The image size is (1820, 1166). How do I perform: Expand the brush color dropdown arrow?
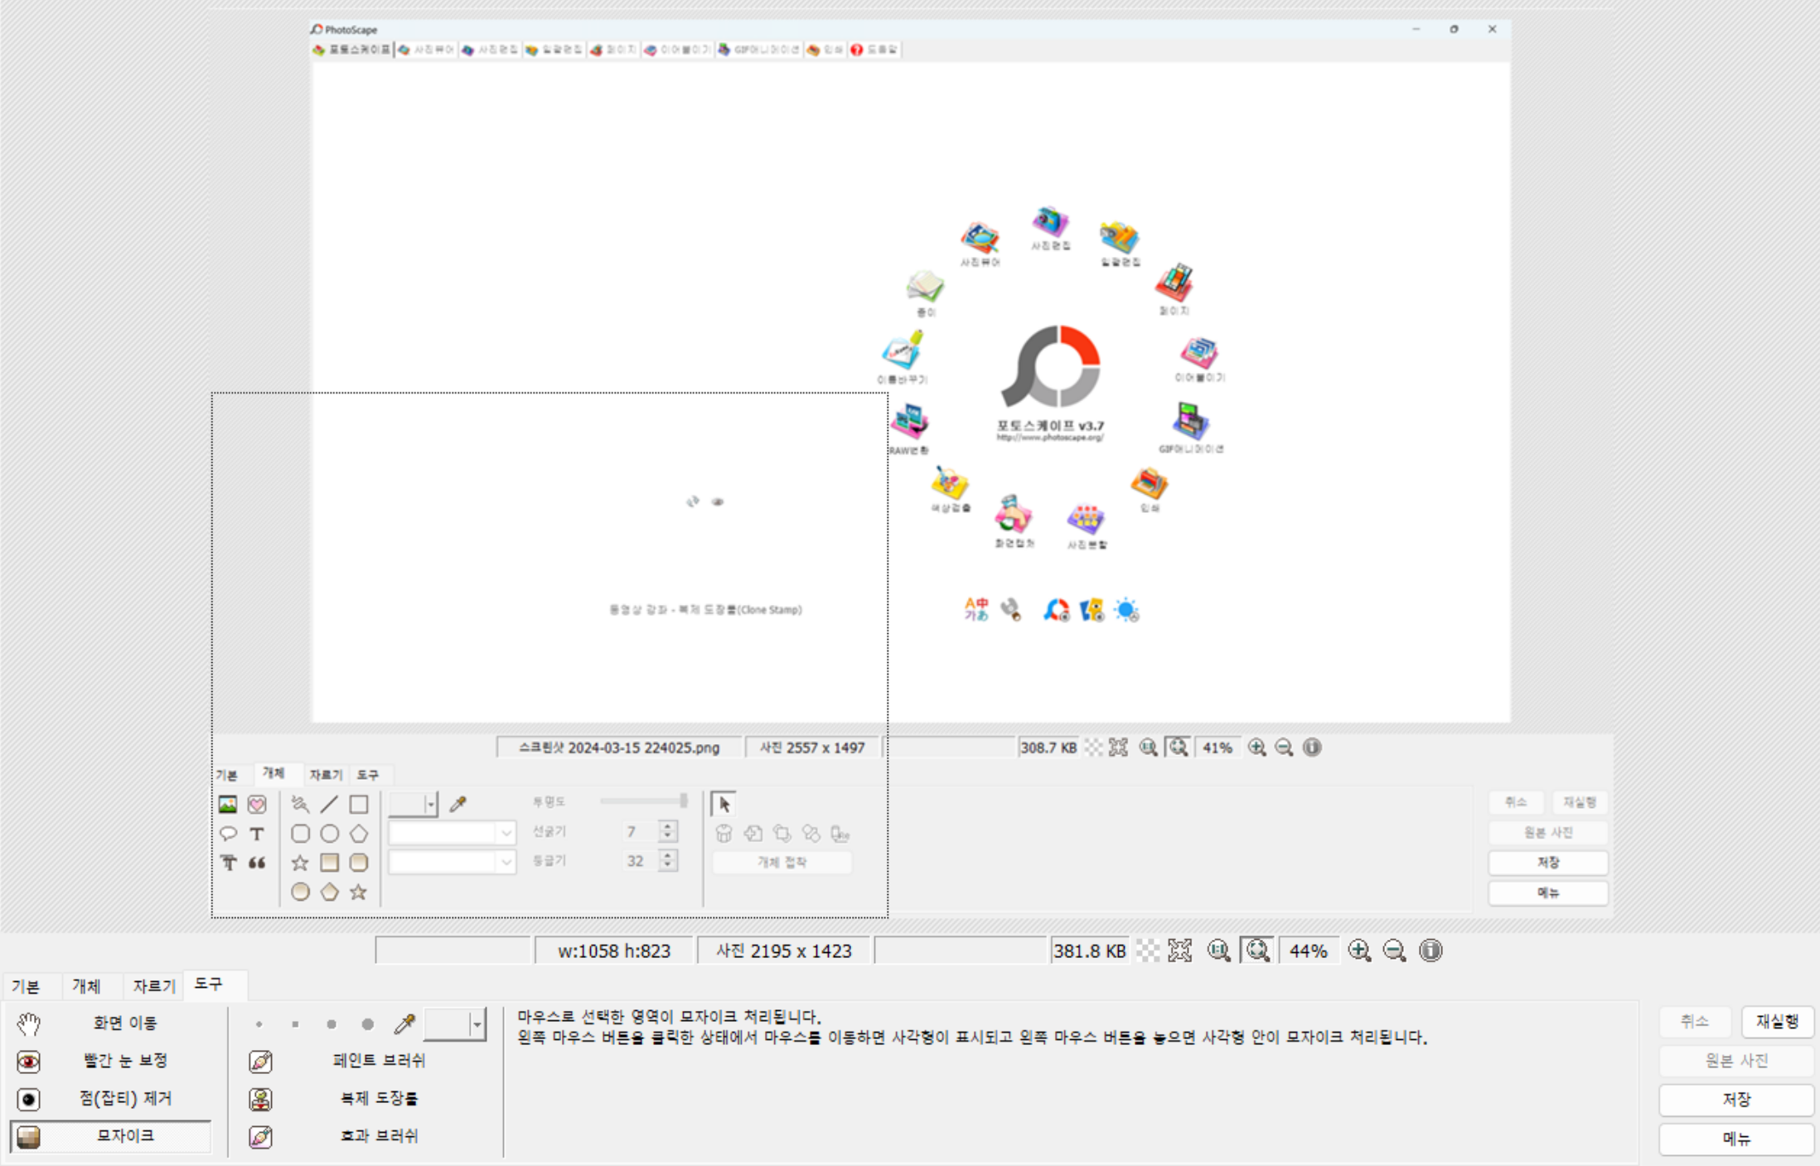[477, 1025]
